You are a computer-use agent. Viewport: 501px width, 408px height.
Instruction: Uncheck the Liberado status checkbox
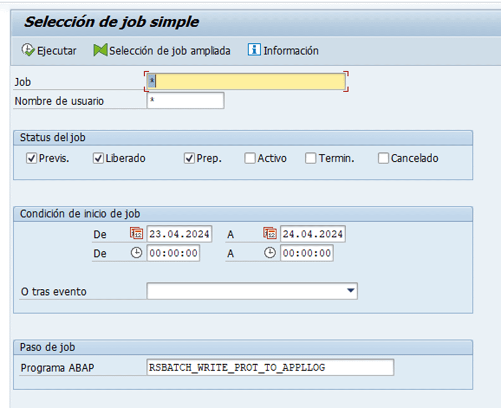[98, 159]
